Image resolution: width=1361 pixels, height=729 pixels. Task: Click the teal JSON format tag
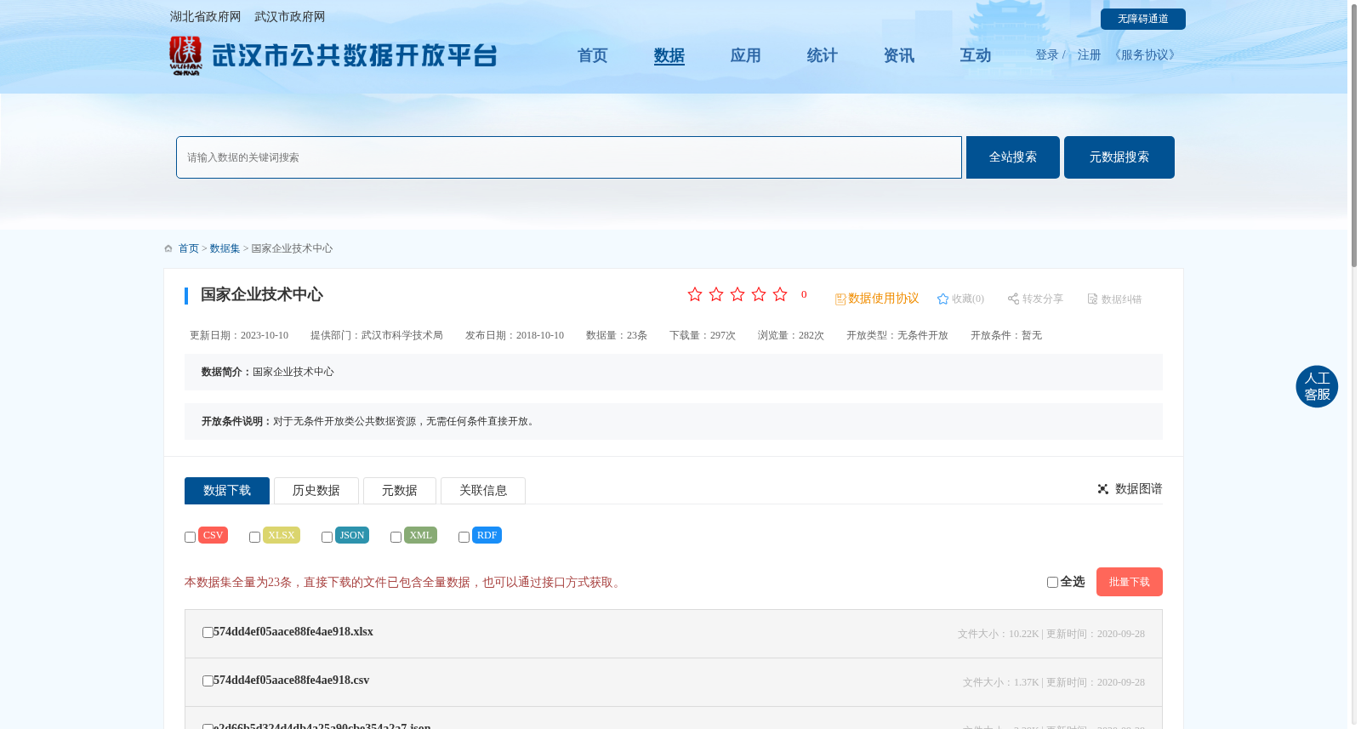click(x=352, y=535)
